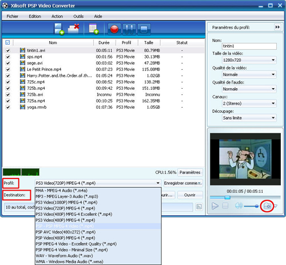Toggle the select-all checkbox in header
286x265 pixels.
[x=7, y=42]
